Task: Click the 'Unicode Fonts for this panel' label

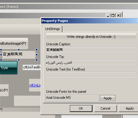Action: coord(66,92)
